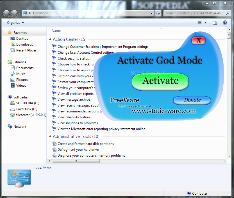Click the vertical scrollbar down arrow
Viewport: 234px width, 198px height.
[229, 156]
